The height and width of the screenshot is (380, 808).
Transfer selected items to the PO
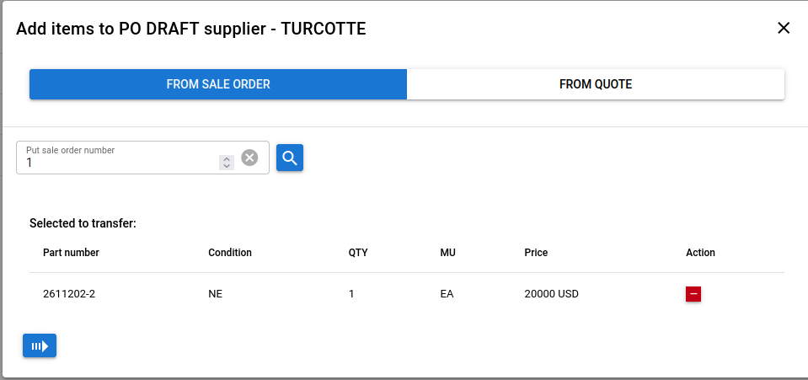coord(40,345)
